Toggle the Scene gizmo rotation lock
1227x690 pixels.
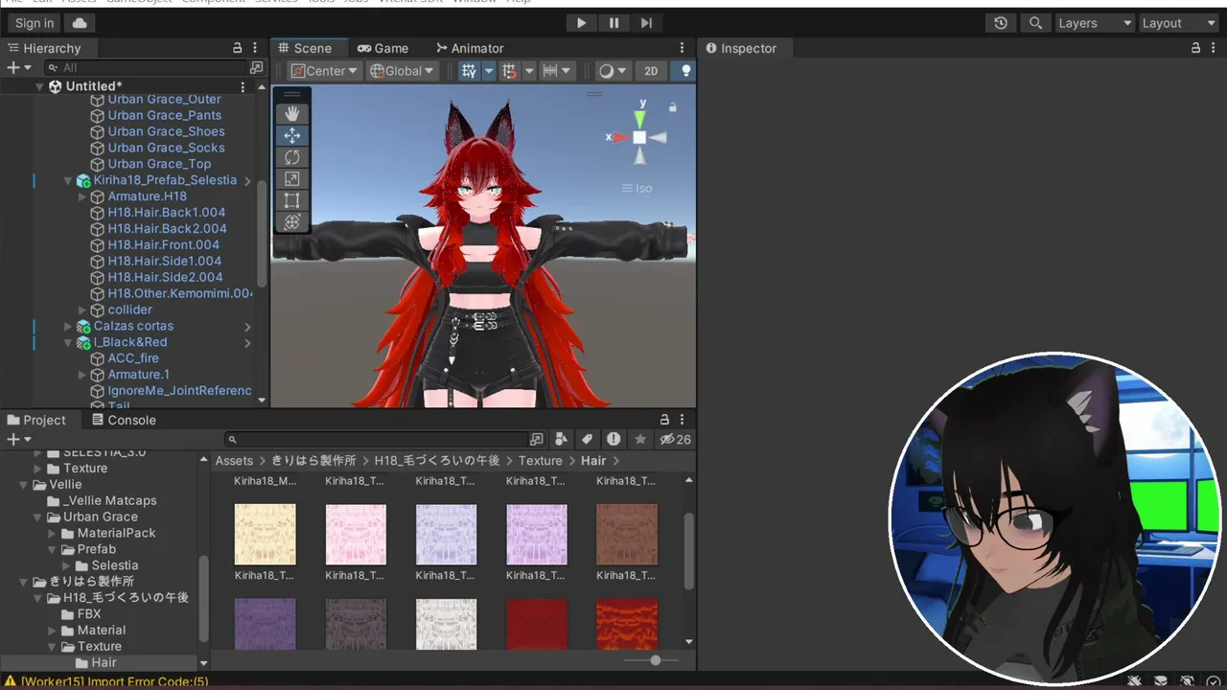(x=673, y=107)
